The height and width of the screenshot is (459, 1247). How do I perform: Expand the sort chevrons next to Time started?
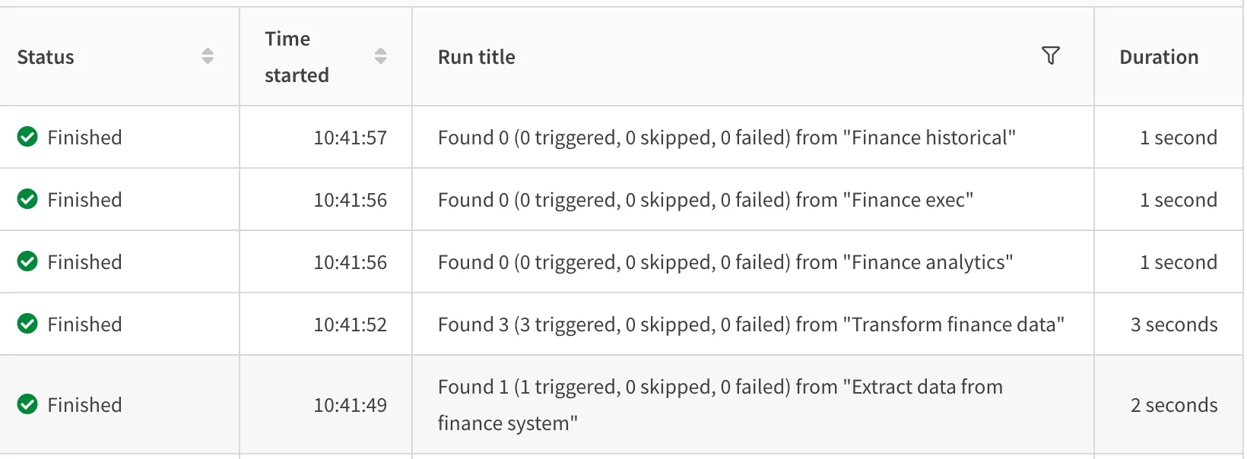(380, 55)
